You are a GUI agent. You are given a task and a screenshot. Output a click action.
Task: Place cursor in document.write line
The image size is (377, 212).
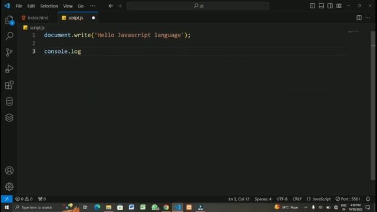117,35
